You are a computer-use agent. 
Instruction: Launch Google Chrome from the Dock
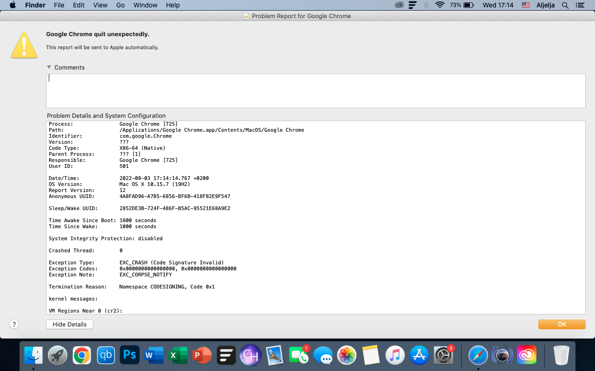pyautogui.click(x=82, y=356)
